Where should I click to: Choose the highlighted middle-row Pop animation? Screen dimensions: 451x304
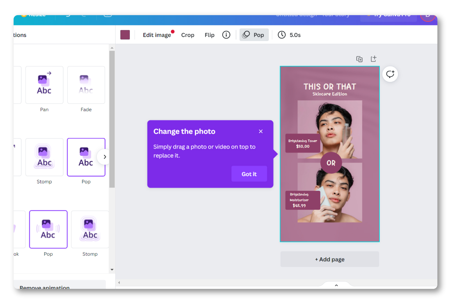point(86,157)
